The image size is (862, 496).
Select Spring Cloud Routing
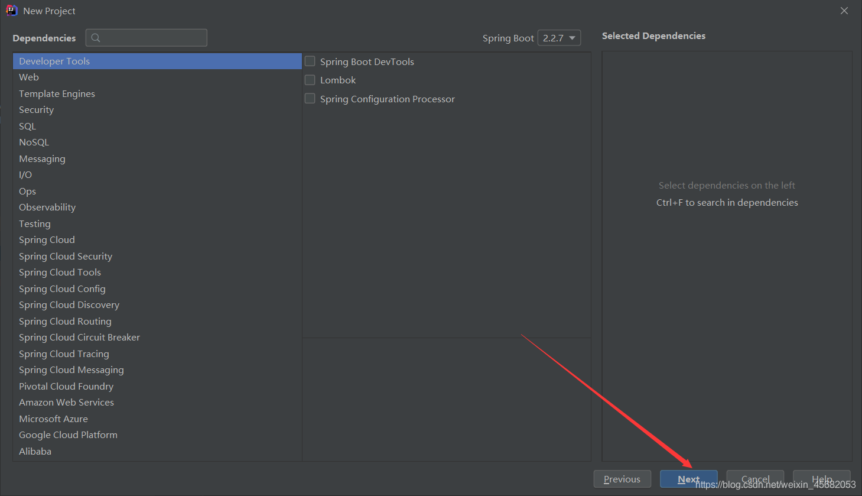[157, 321]
